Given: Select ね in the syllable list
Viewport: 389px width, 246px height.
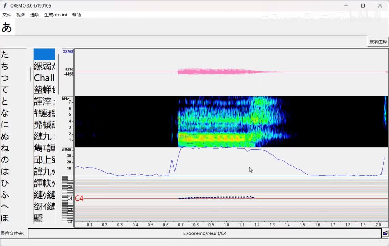Looking at the screenshot, I should coord(5,148).
